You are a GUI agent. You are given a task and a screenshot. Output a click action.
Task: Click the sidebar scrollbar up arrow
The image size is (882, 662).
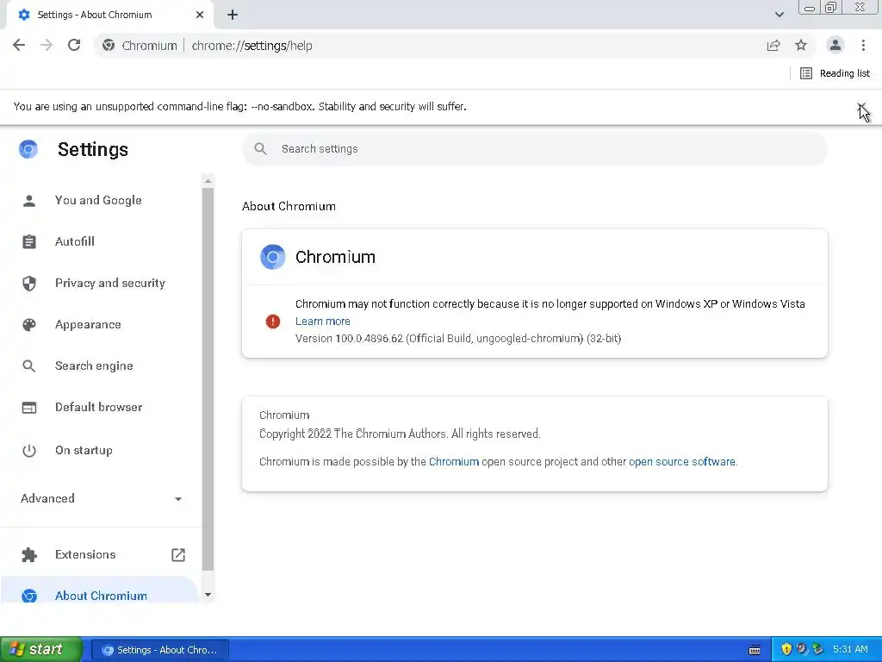click(208, 181)
